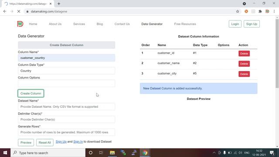Viewport: 279px width, 157px height.
Task: Click the Sign Up button in the header
Action: click(252, 24)
